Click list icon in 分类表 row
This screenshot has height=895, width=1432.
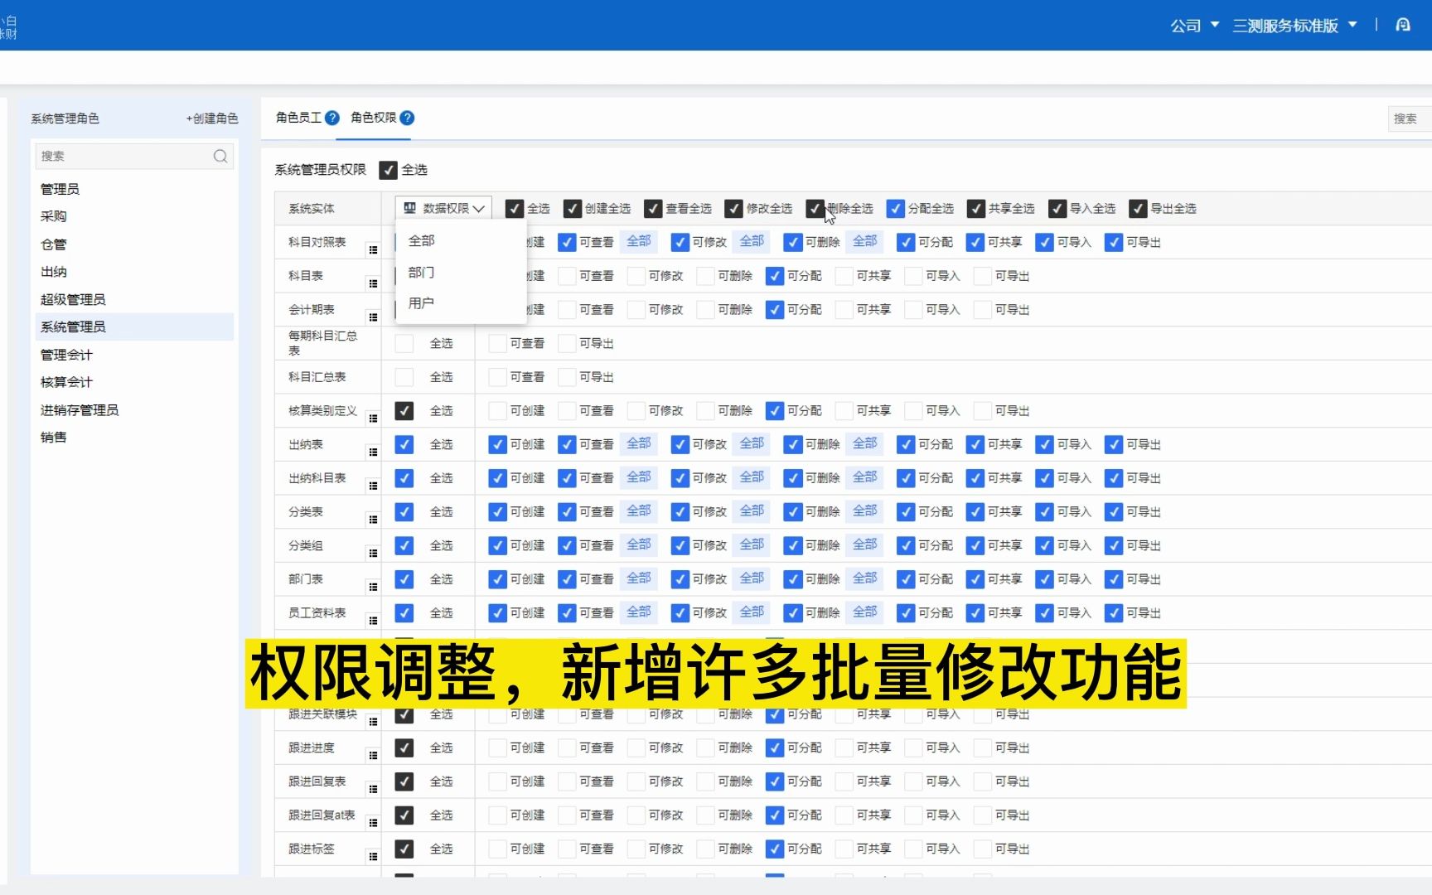pos(373,520)
